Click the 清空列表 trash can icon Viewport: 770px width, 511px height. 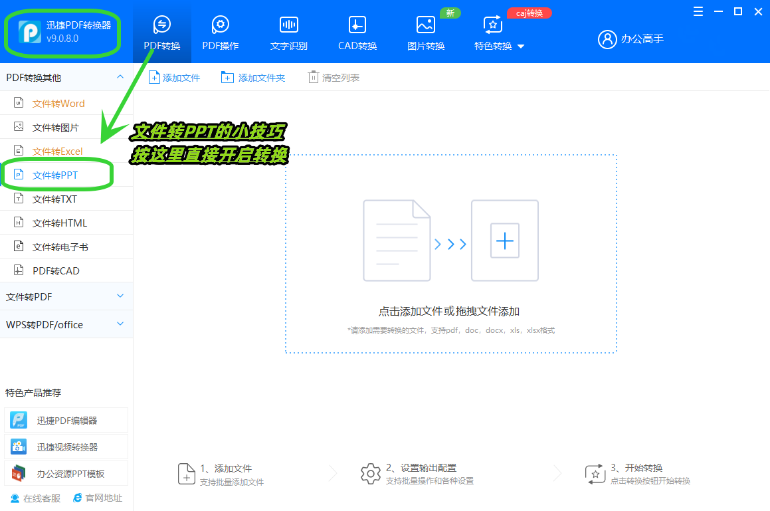[313, 77]
